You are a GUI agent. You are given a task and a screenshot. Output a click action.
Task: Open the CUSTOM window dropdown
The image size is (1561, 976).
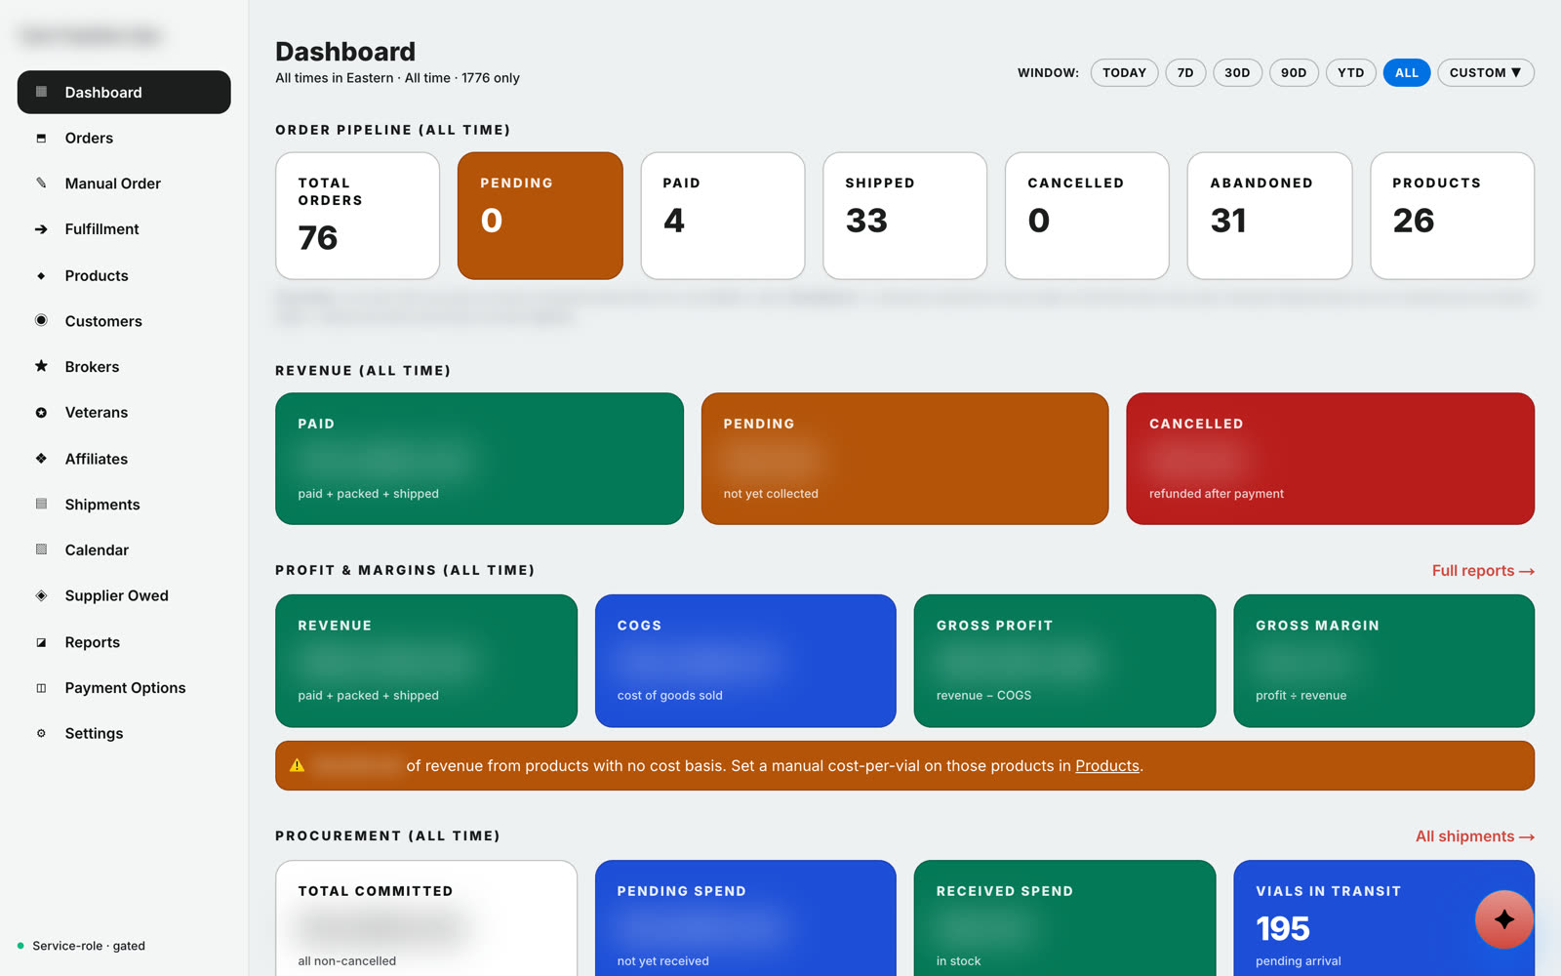tap(1485, 72)
